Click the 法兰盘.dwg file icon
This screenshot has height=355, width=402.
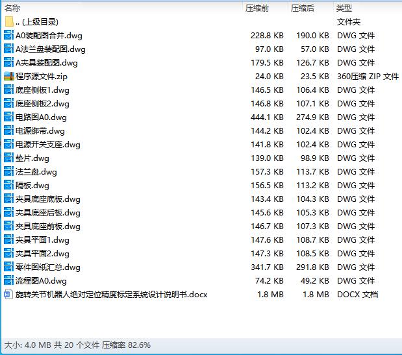coord(8,171)
